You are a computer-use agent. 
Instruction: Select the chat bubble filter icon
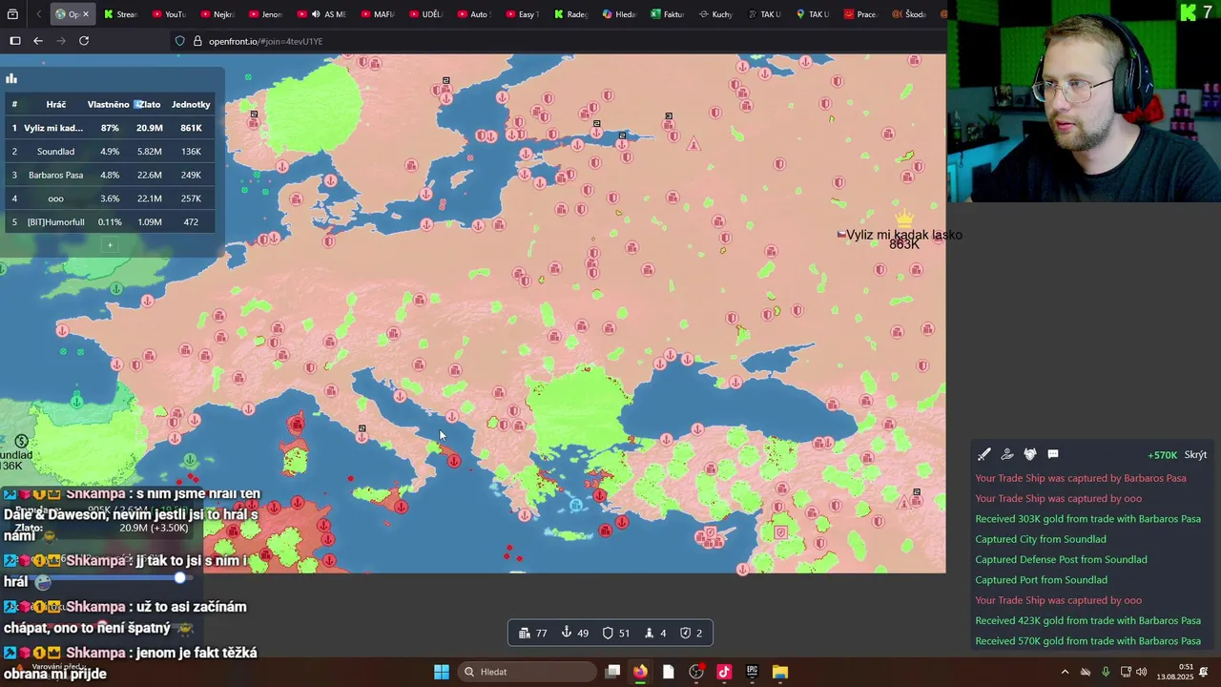[x=1053, y=455]
